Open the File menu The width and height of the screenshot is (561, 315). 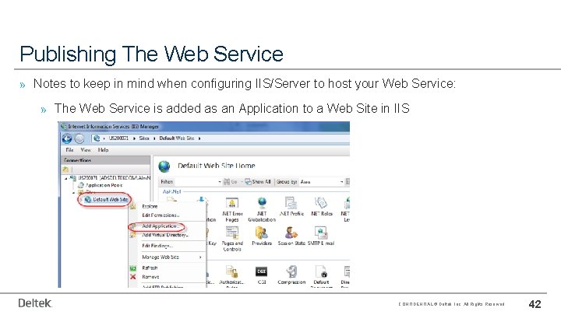tap(69, 150)
